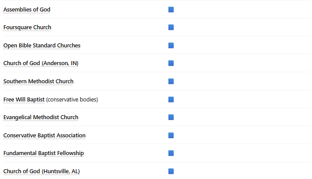
Task: Click the blue square beside Foursquare Church
Action: 171,27
